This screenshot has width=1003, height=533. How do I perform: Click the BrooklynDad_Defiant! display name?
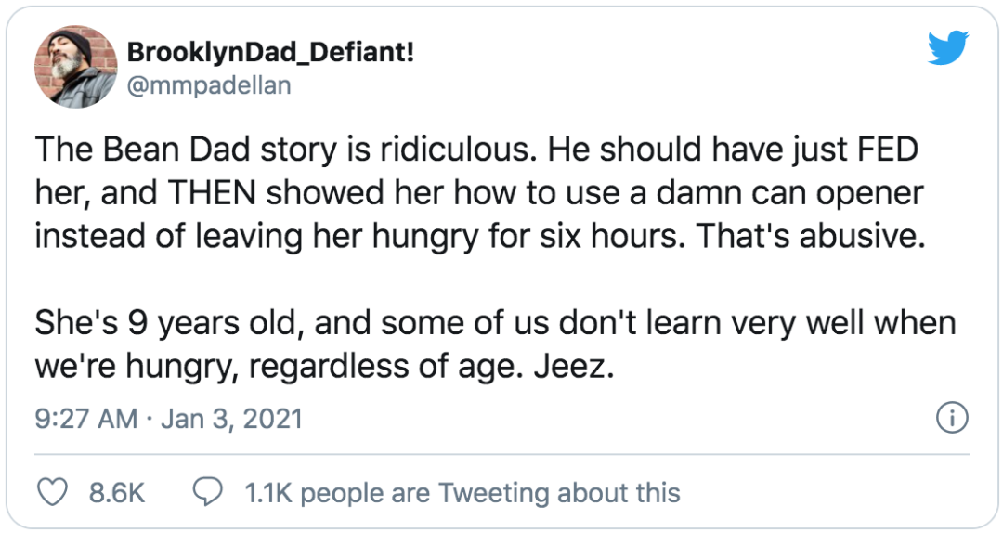coord(270,52)
